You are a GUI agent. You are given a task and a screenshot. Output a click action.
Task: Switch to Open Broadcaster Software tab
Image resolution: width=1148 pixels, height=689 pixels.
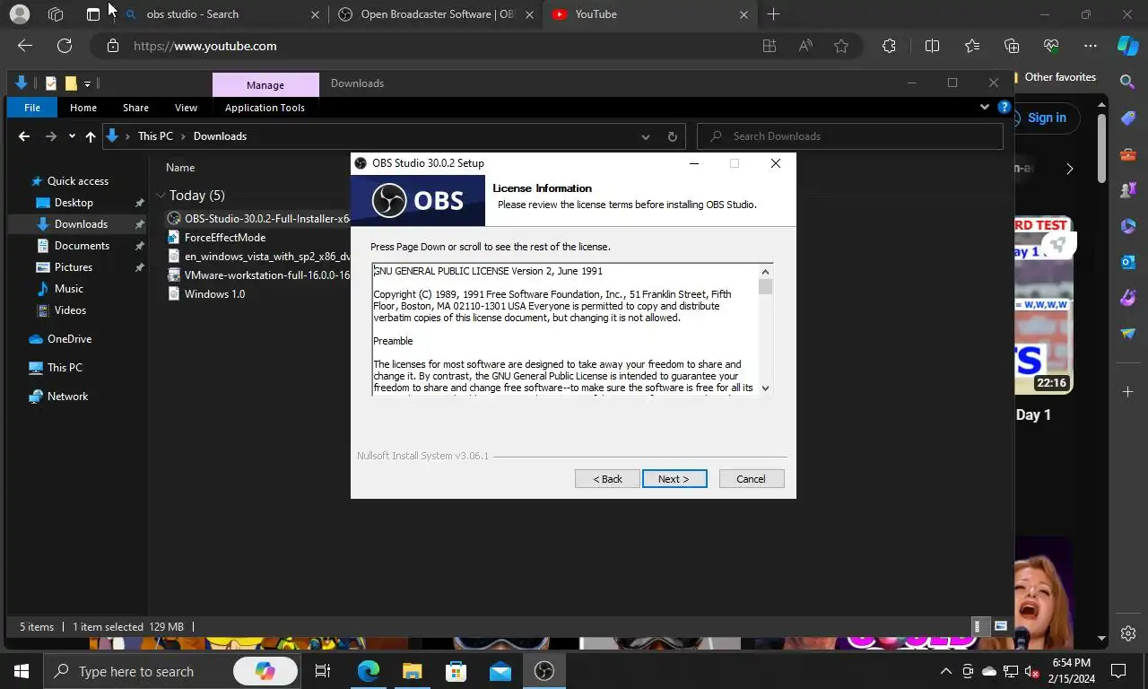click(x=436, y=14)
